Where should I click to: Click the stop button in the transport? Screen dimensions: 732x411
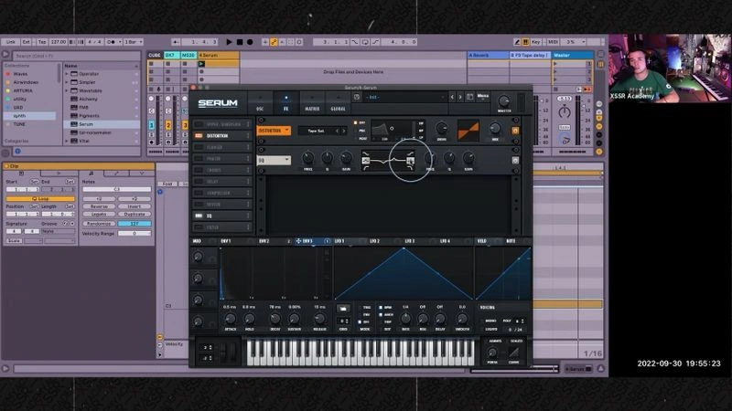[240, 42]
